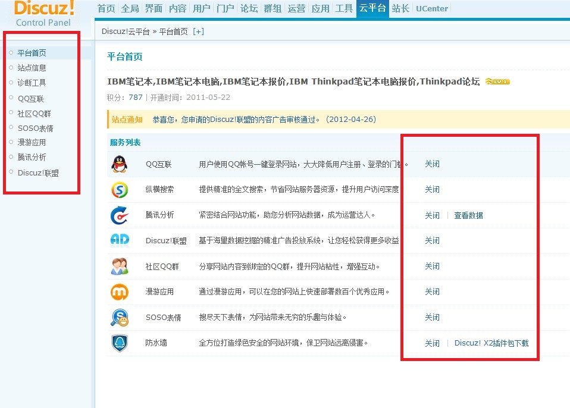Viewport: 570px width, 408px height.
Task: Click the Discuz!云平台 breadcrumb text
Action: click(x=126, y=32)
